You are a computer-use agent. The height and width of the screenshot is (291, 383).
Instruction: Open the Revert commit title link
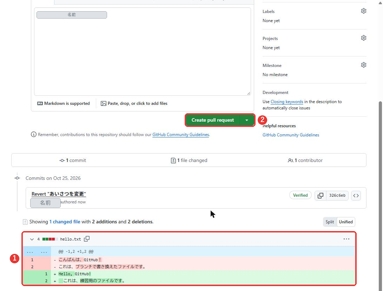coord(59,194)
